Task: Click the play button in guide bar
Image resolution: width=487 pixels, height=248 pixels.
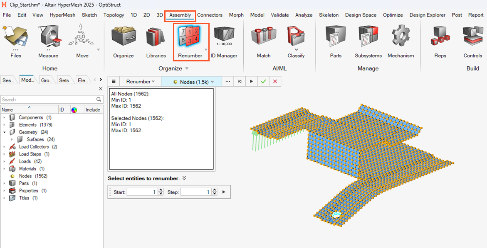Action: [251, 81]
